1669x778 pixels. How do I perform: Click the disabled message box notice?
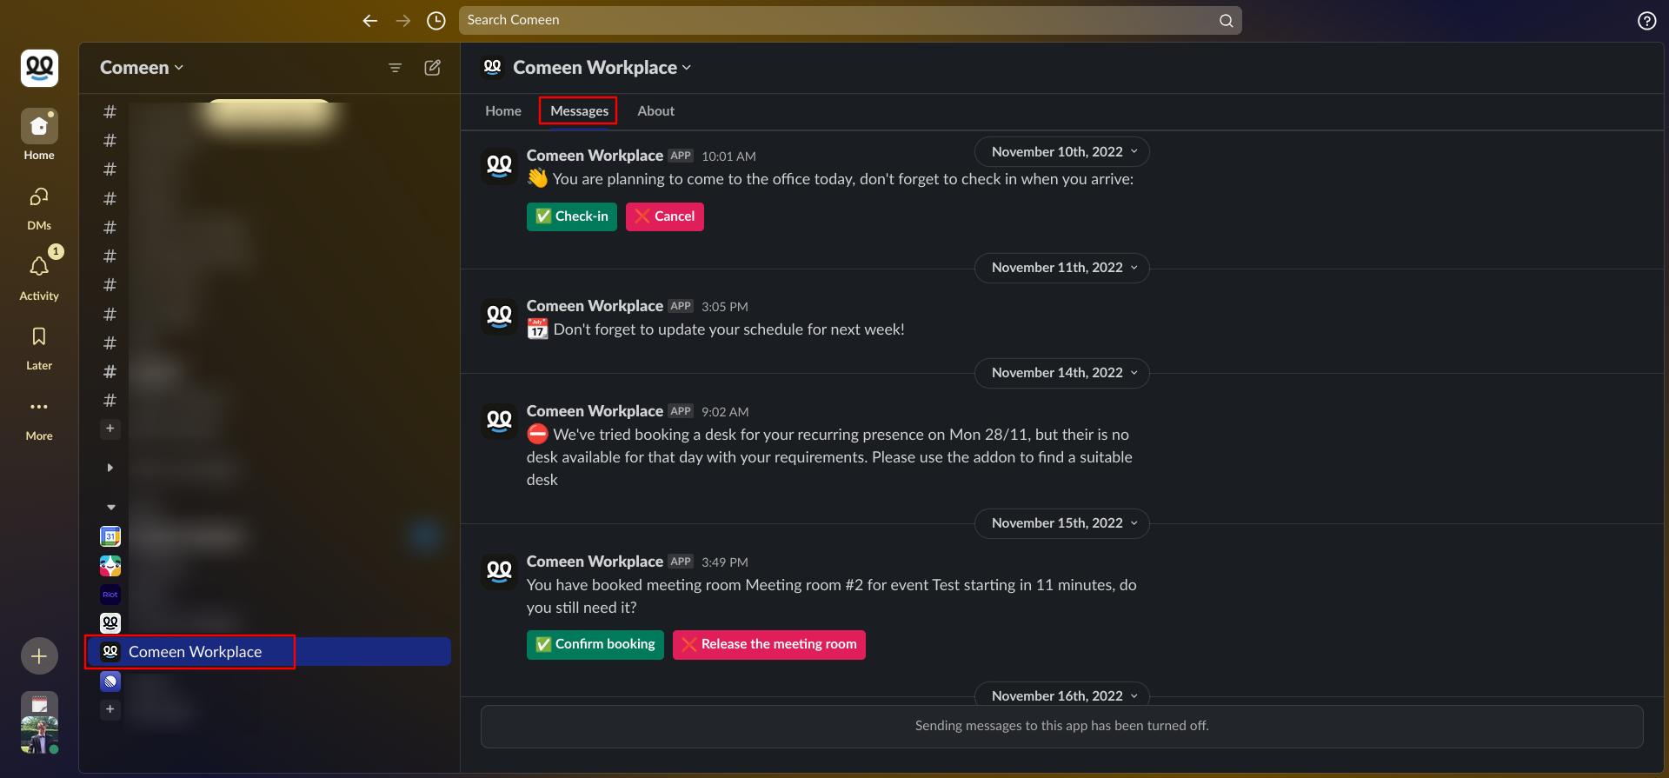pyautogui.click(x=1061, y=727)
